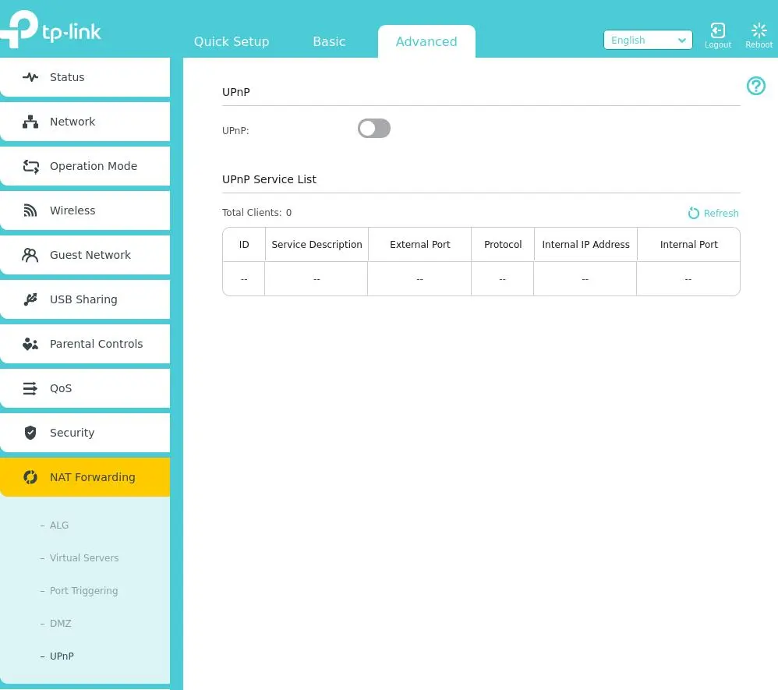Switch to the Basic tab
The width and height of the screenshot is (778, 690).
click(329, 41)
